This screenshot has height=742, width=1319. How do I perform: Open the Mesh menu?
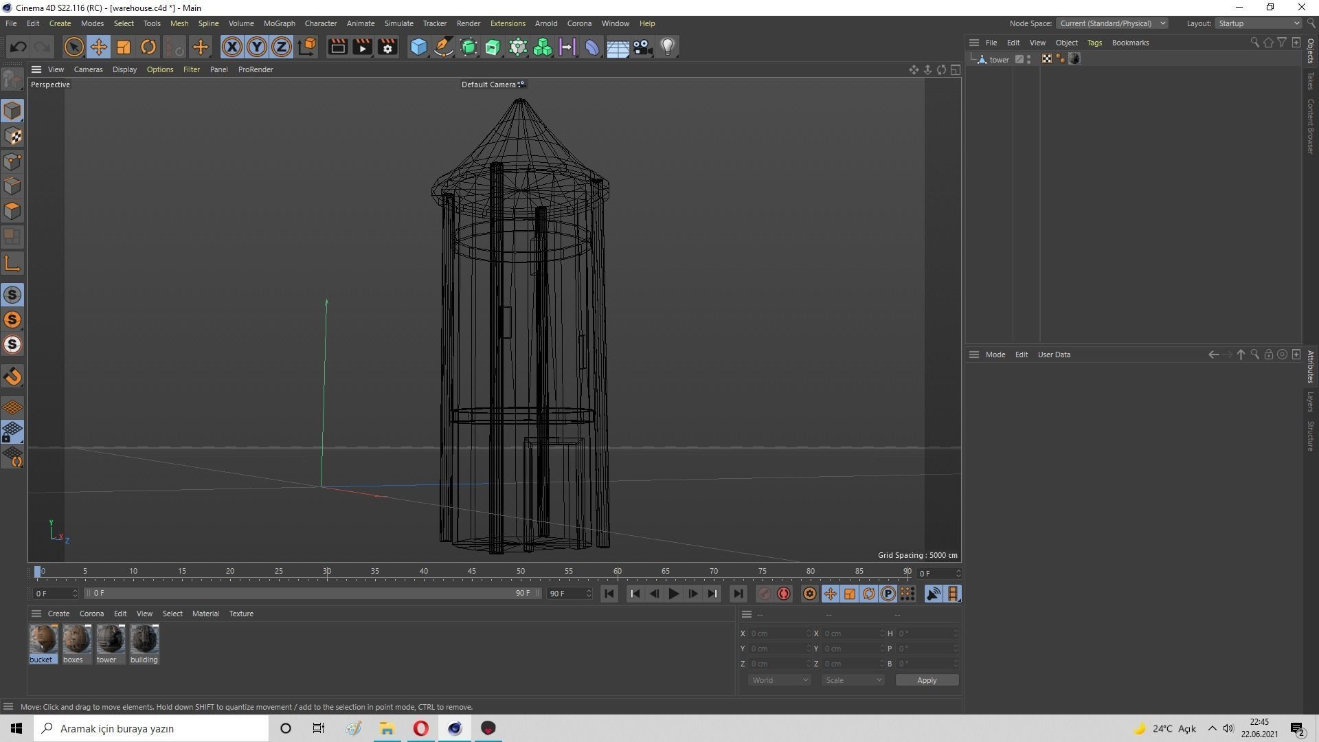click(179, 23)
